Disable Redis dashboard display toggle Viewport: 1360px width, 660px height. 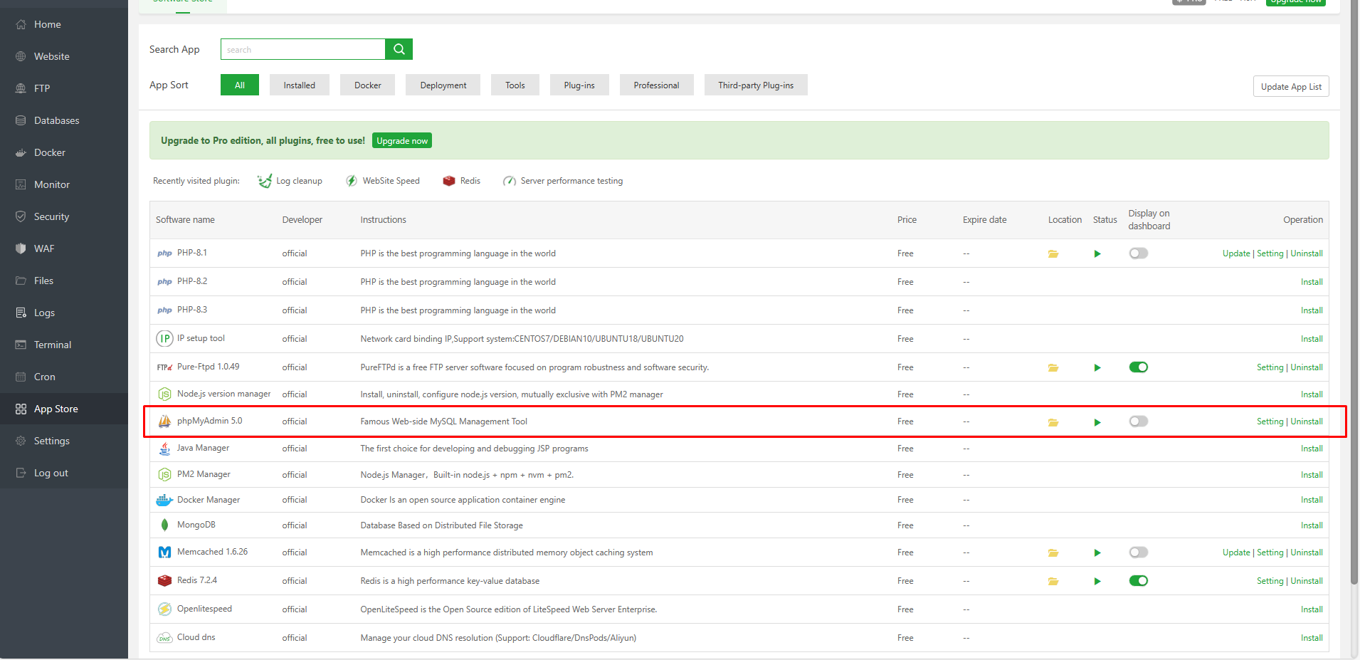[x=1138, y=581]
